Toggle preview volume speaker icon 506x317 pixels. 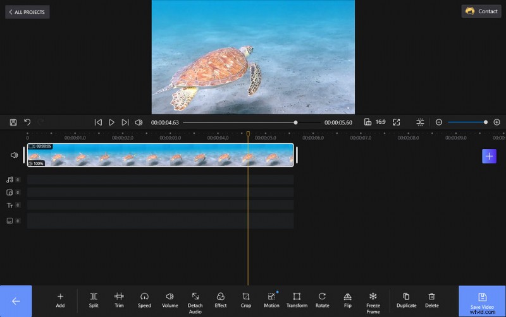139,123
